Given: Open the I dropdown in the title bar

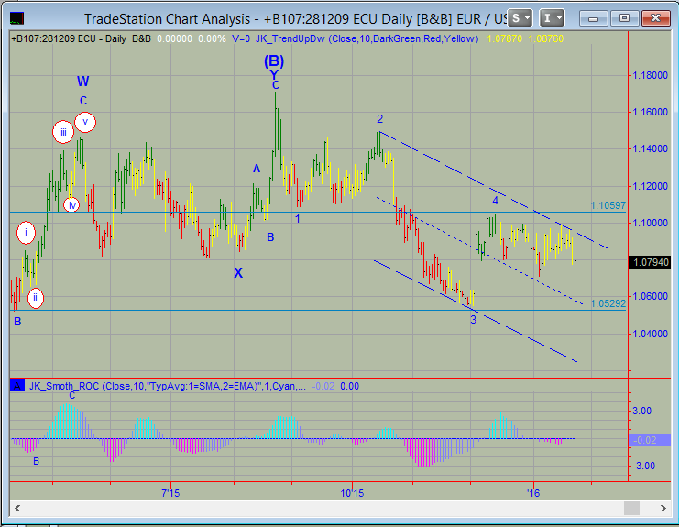Looking at the screenshot, I should point(553,17).
